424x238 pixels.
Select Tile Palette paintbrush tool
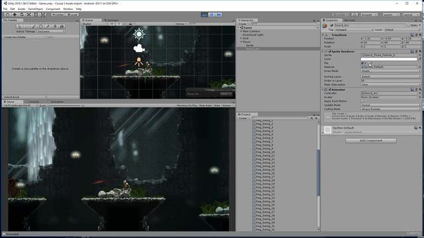point(34,26)
